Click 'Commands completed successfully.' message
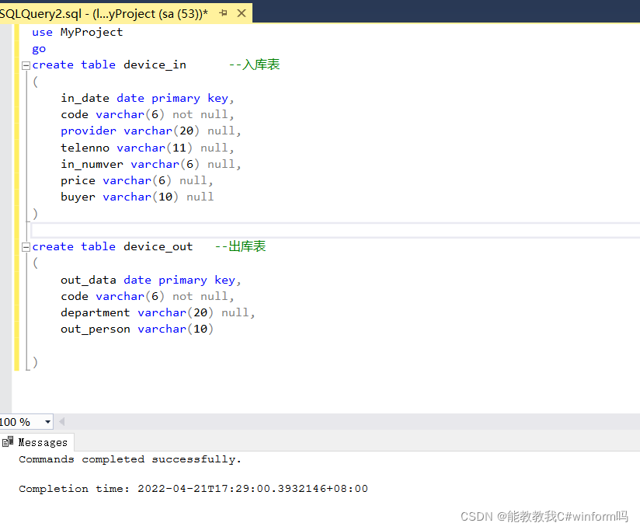 pyautogui.click(x=130, y=459)
